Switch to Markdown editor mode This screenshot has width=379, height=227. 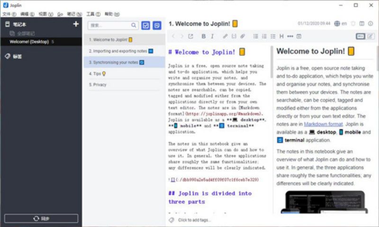pos(361,36)
